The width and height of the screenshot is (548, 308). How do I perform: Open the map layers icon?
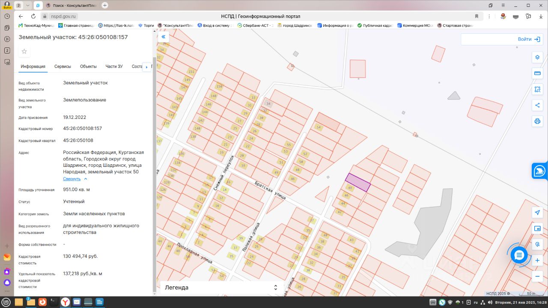click(537, 57)
